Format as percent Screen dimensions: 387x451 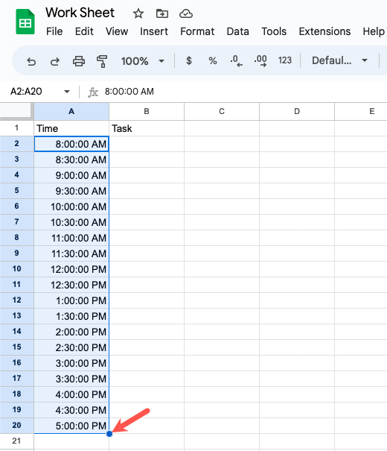click(x=212, y=60)
